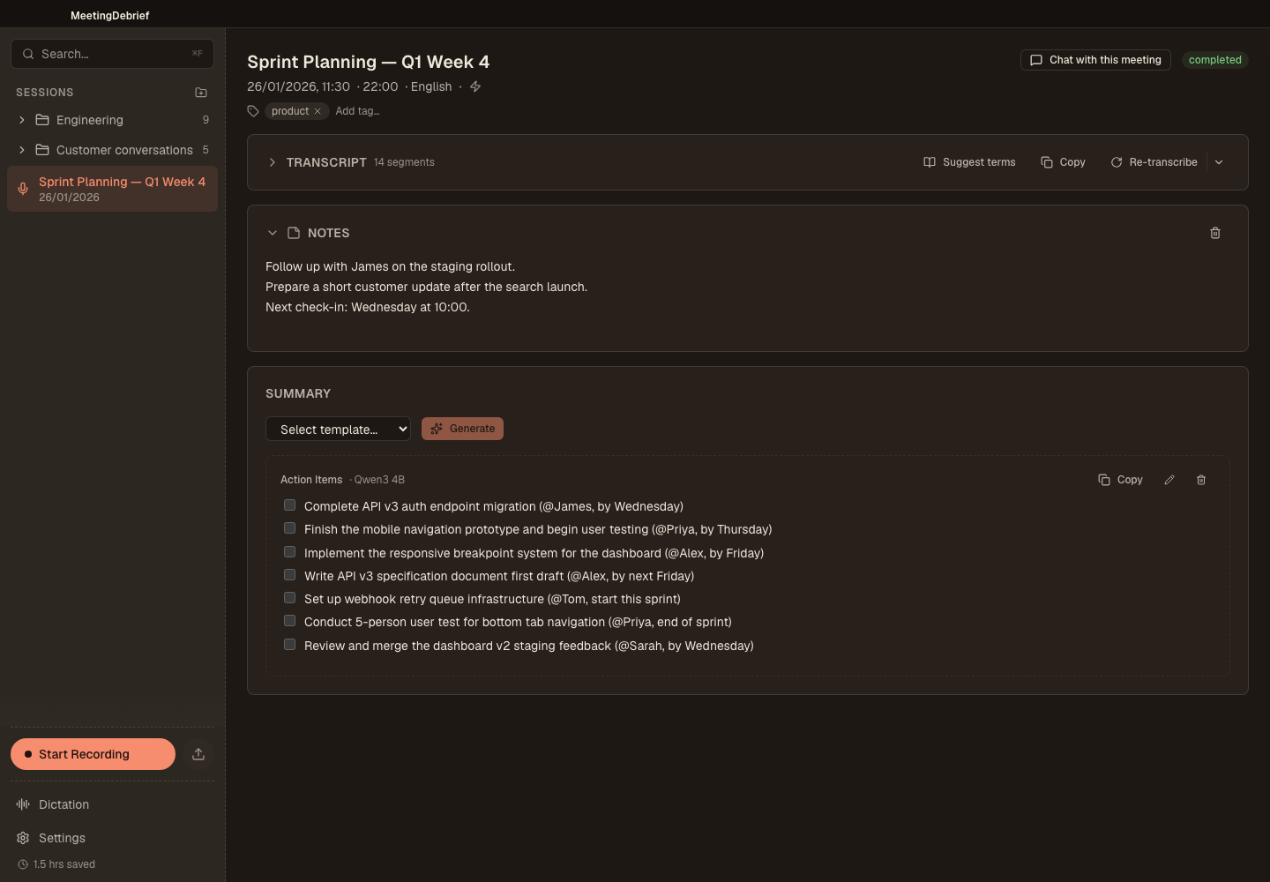Click the new folder icon beside Sessions
This screenshot has height=882, width=1270.
click(x=201, y=93)
